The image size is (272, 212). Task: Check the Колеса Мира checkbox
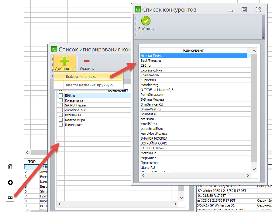click(60, 120)
